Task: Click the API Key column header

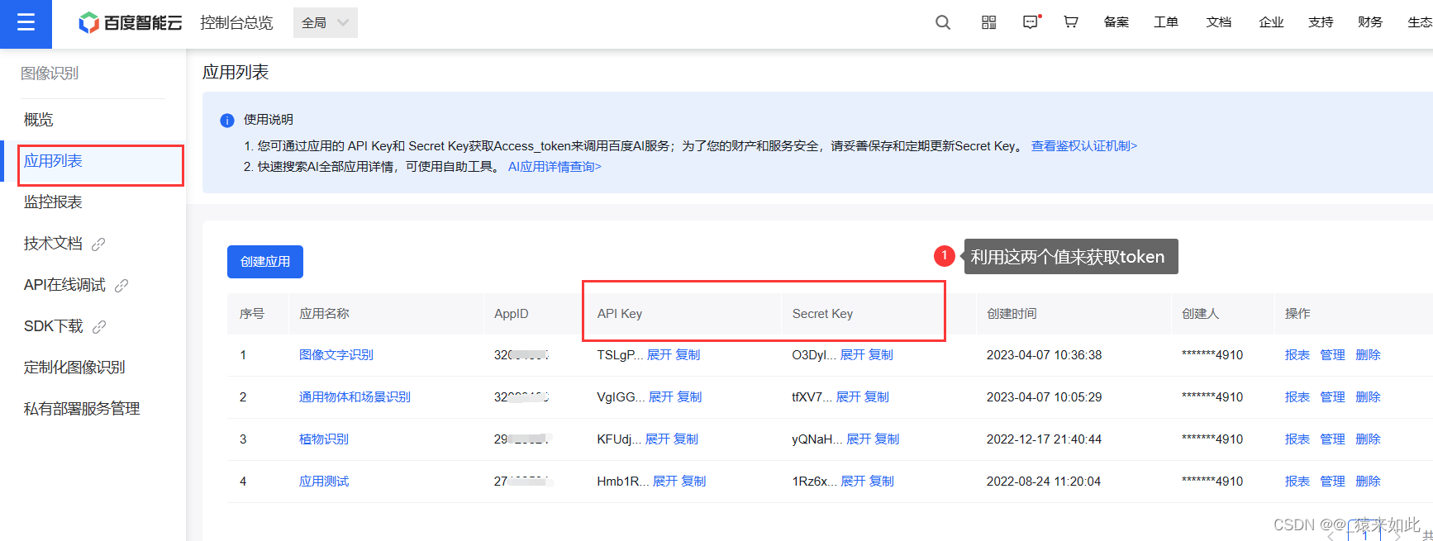Action: tap(620, 314)
